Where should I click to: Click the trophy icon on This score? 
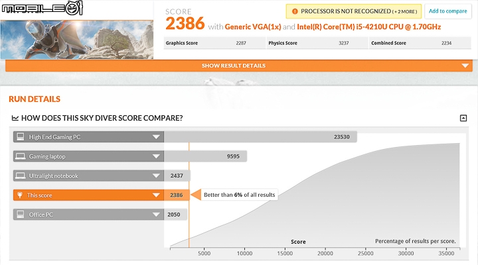click(20, 195)
